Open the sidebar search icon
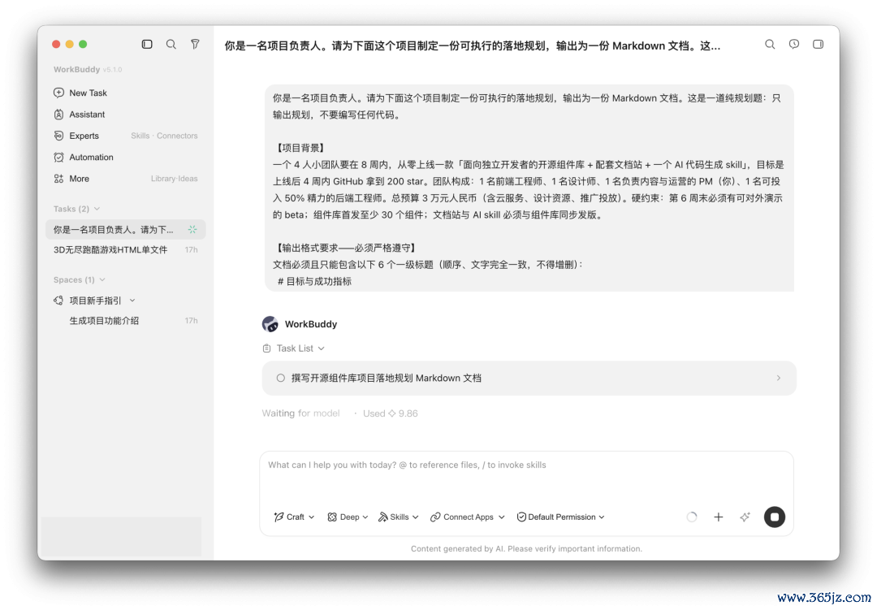877x610 pixels. pyautogui.click(x=171, y=44)
